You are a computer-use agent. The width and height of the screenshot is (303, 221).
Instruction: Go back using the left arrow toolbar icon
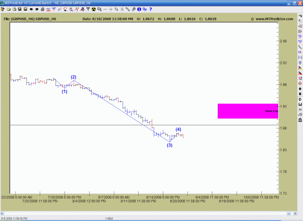pyautogui.click(x=31, y=9)
